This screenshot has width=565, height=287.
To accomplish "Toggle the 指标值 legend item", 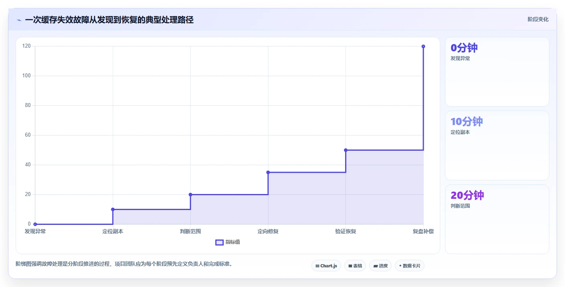I will pos(228,242).
